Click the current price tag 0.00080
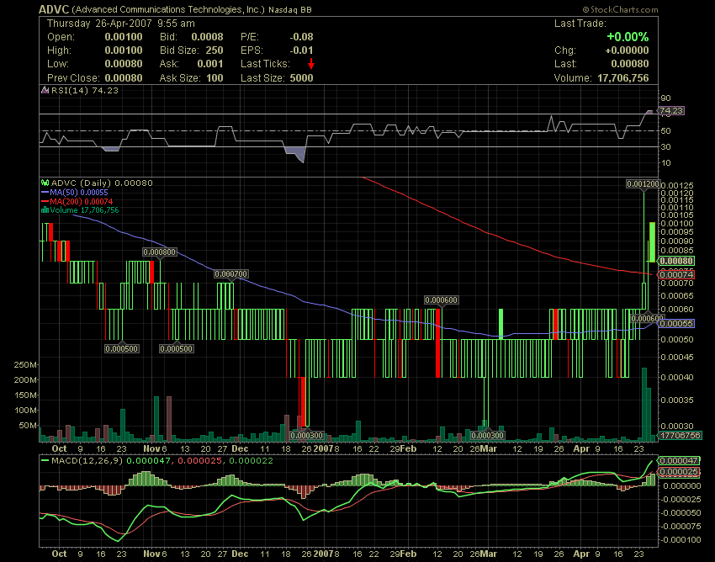This screenshot has height=562, width=715. [676, 262]
